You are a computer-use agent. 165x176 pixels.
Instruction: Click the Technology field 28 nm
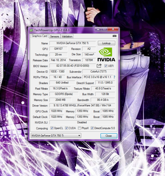pyautogui.click(x=58, y=55)
